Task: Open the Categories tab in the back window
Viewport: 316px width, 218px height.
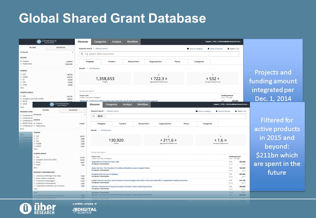Action: [199, 62]
